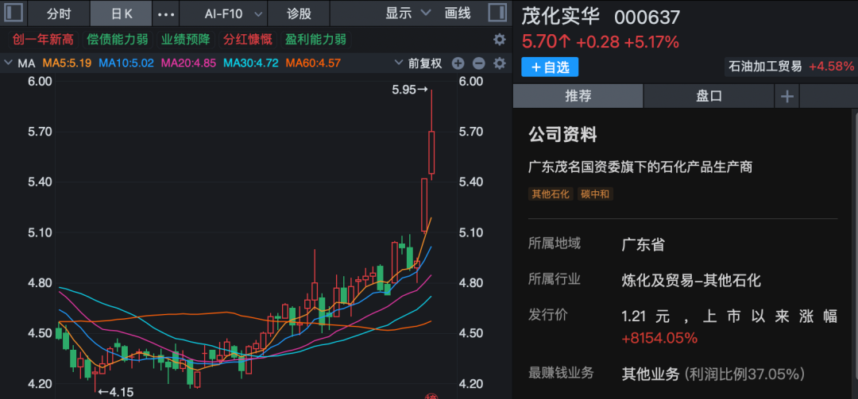Open settings gear beside the stock tags
This screenshot has width=858, height=399.
pos(499,40)
